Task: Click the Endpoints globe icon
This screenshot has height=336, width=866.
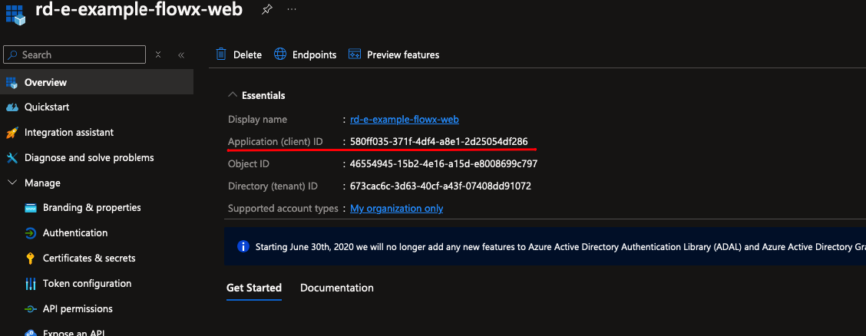Action: tap(280, 54)
